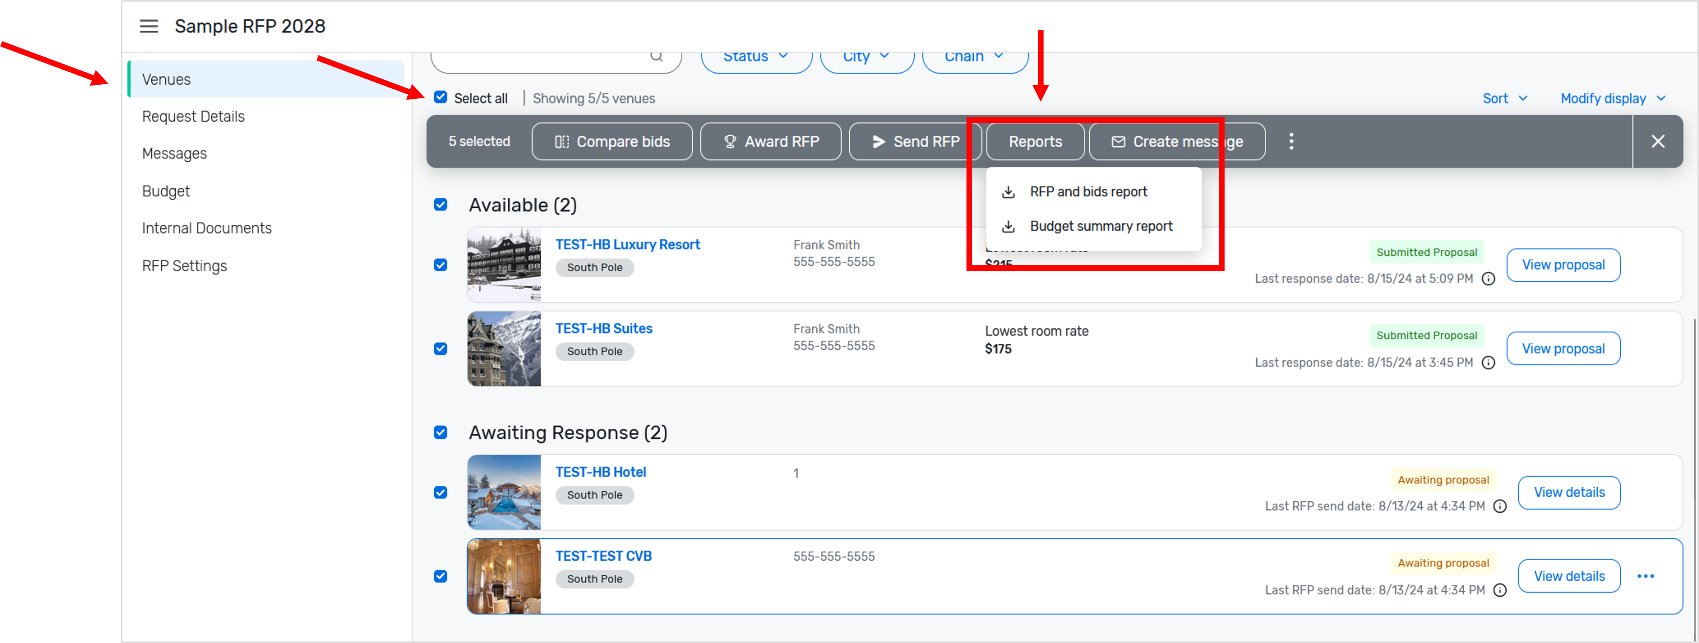Click the Award RFP trophy icon

click(730, 141)
